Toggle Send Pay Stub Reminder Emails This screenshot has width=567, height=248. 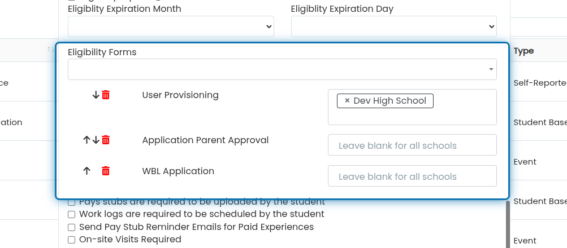[x=72, y=228]
